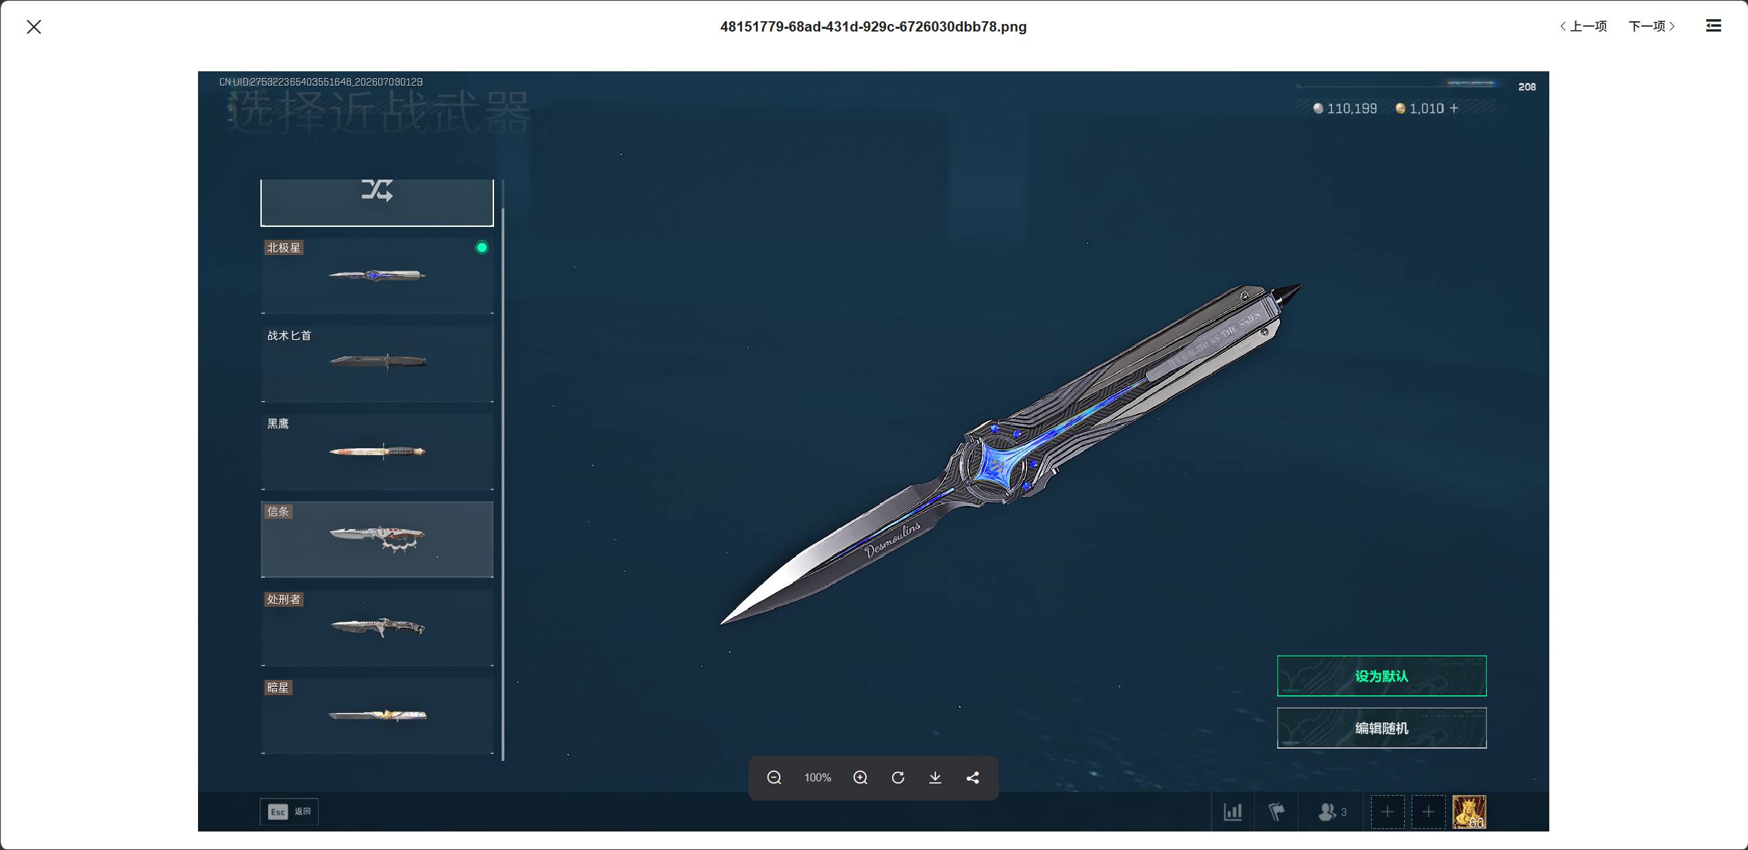Select the 北极星 knife thumbnail
The height and width of the screenshot is (850, 1748).
pos(377,276)
